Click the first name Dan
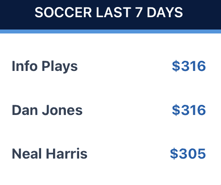 (25, 110)
